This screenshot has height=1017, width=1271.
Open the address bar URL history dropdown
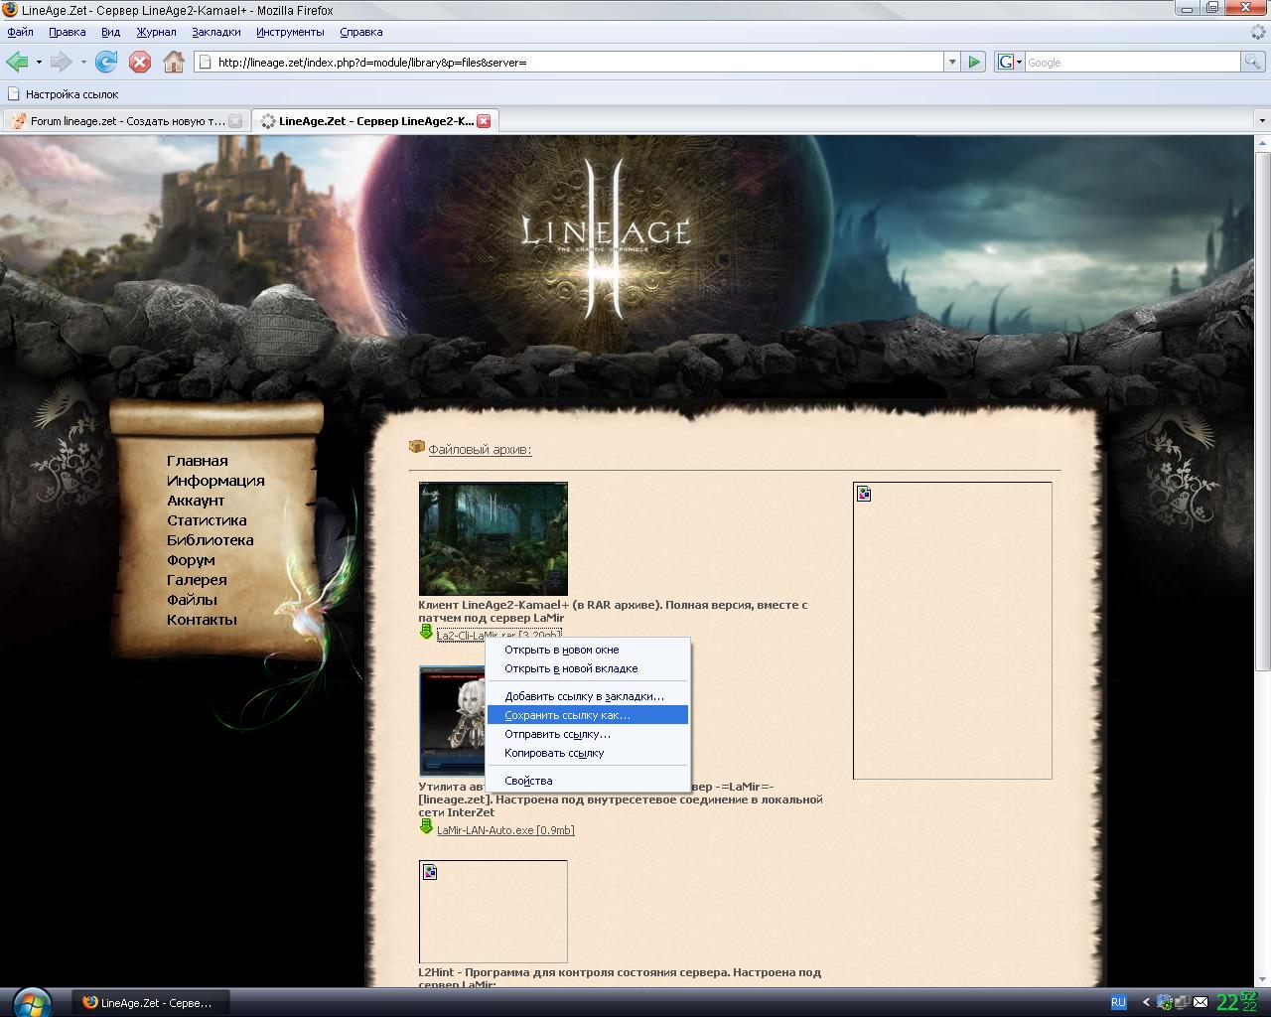[951, 62]
